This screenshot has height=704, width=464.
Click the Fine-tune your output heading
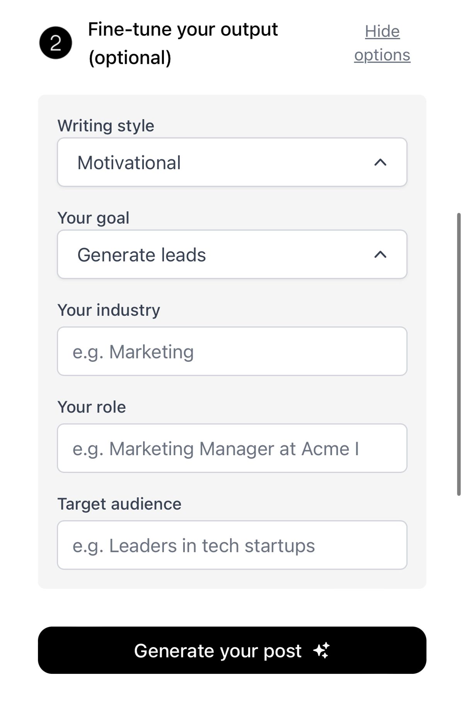pyautogui.click(x=183, y=29)
